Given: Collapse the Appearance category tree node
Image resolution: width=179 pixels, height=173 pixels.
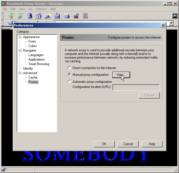Looking at the screenshot, I should click(x=20, y=37).
